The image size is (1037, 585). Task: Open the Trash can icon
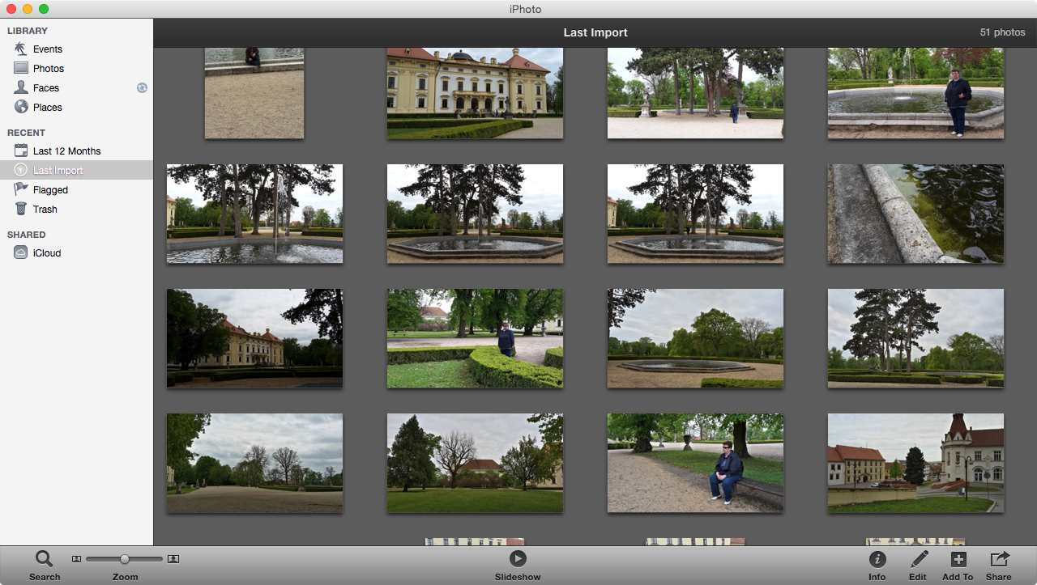(x=20, y=209)
